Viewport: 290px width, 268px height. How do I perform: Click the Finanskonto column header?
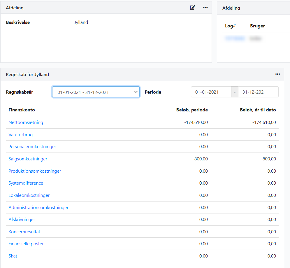coord(22,110)
